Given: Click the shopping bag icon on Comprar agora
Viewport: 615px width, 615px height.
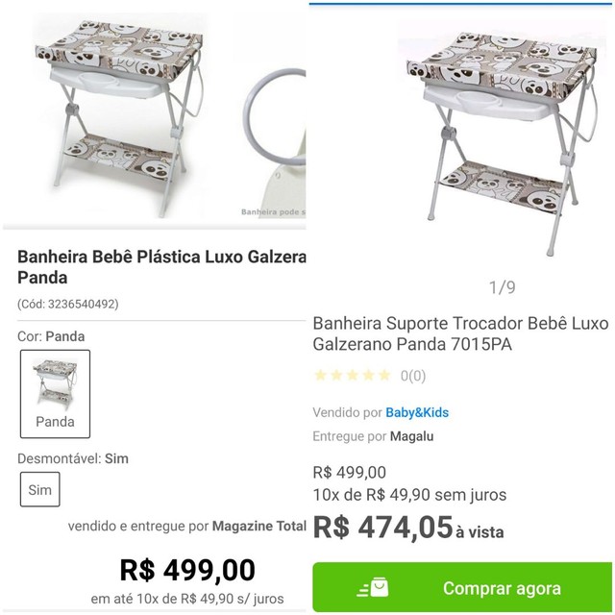Looking at the screenshot, I should 373,587.
